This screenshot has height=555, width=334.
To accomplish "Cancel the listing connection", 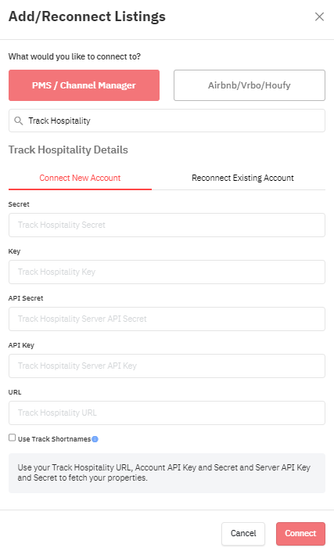I will pyautogui.click(x=243, y=534).
